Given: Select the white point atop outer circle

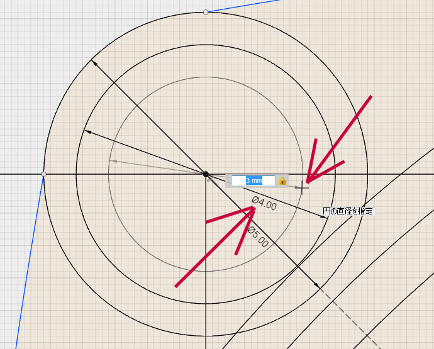Looking at the screenshot, I should 206,12.
